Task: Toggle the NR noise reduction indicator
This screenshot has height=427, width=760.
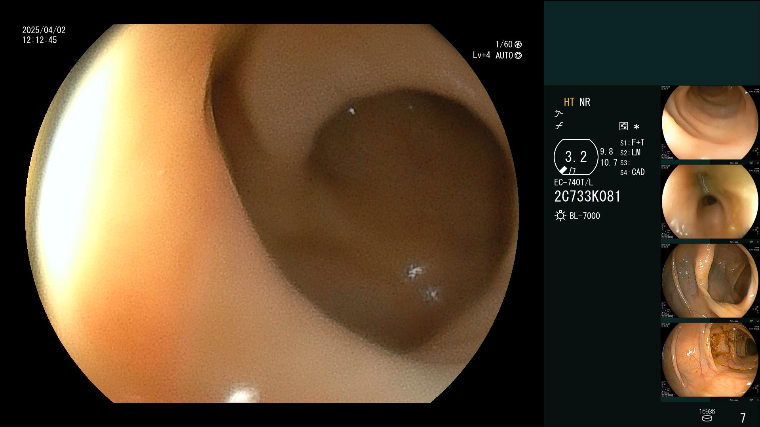Action: coord(585,102)
